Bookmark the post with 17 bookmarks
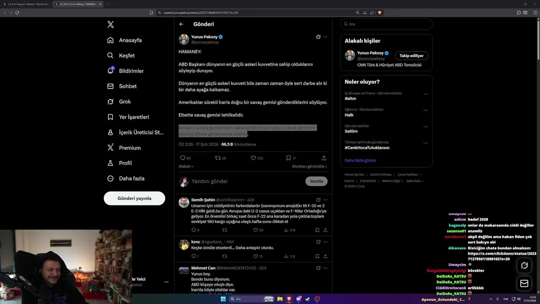The height and width of the screenshot is (304, 540). (x=289, y=158)
